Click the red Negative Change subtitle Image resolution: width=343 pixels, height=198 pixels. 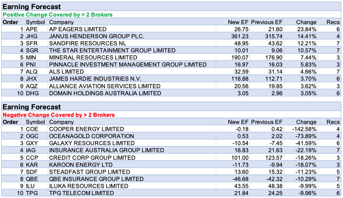[59, 115]
